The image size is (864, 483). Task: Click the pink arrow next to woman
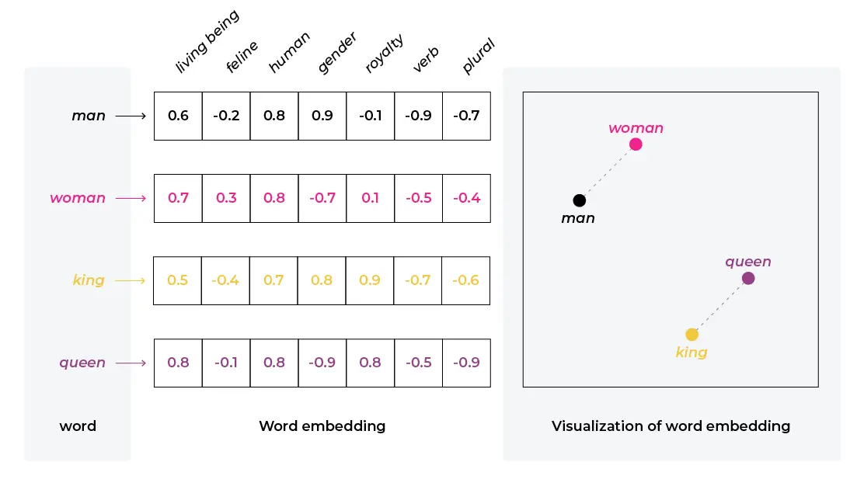pyautogui.click(x=131, y=199)
